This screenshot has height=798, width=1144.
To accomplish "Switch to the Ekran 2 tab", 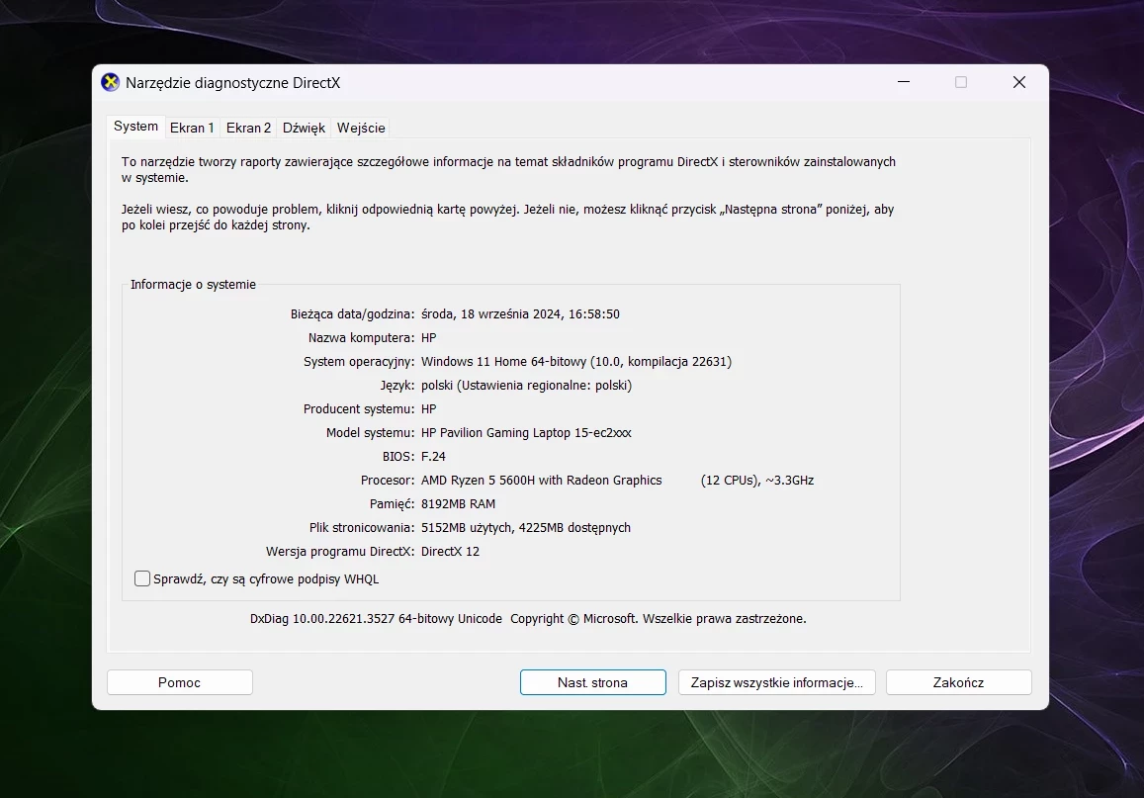I will pos(248,128).
